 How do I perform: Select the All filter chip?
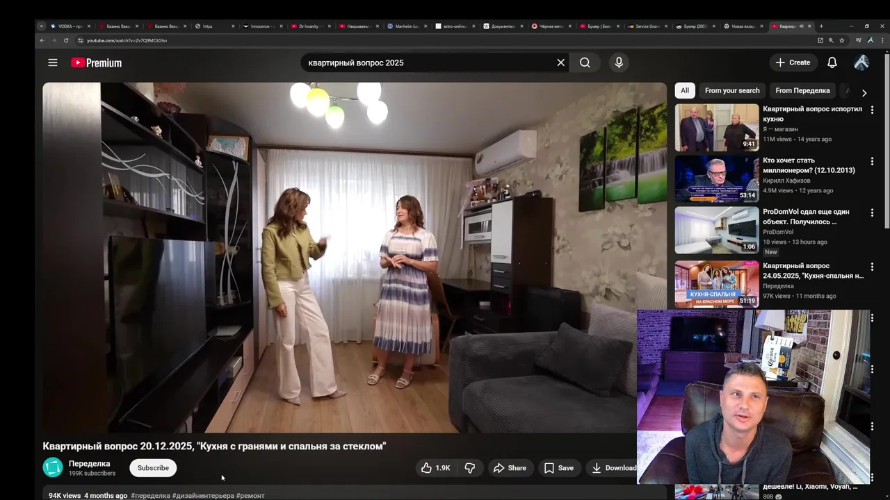[x=685, y=90]
